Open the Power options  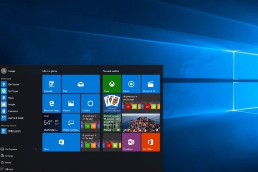6,163
